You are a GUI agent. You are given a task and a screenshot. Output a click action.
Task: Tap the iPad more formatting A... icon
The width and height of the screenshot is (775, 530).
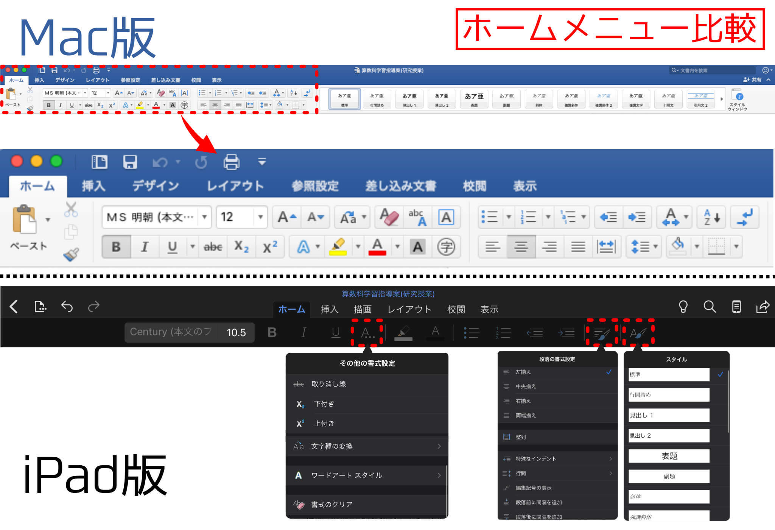pyautogui.click(x=367, y=333)
